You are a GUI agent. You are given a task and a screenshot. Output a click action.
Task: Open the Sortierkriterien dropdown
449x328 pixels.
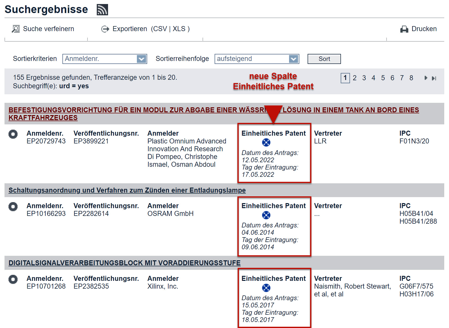tap(141, 59)
